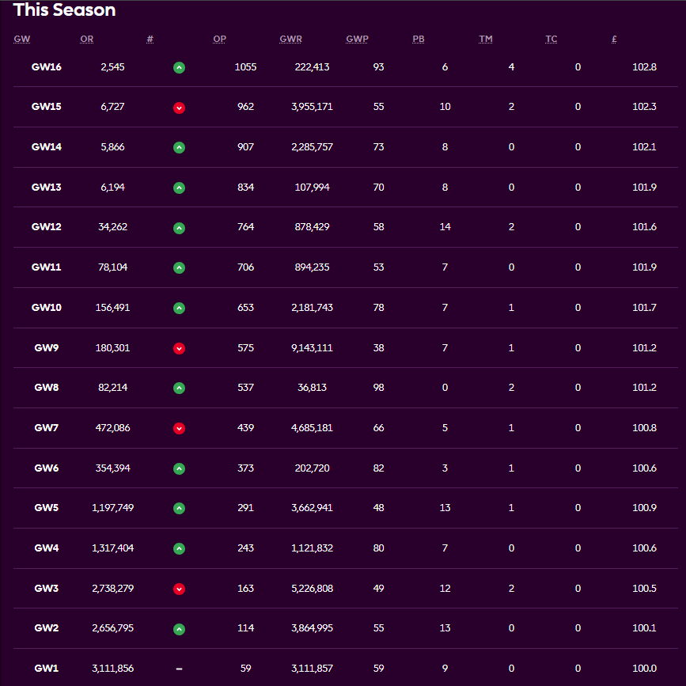Image resolution: width=686 pixels, height=686 pixels.
Task: Select overall points 706 in GW11
Action: (x=245, y=267)
